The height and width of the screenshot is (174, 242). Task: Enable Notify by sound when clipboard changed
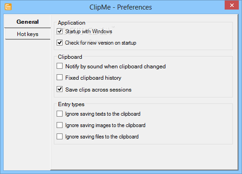(59, 66)
